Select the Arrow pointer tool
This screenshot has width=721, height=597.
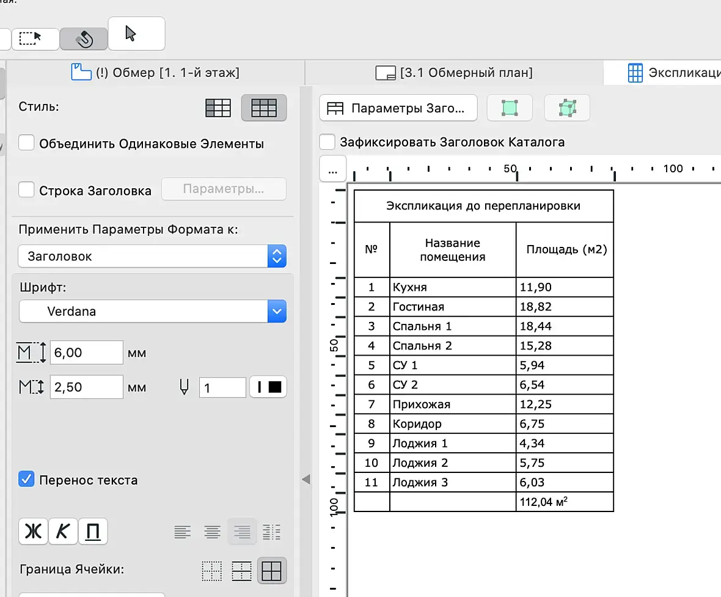[x=137, y=34]
